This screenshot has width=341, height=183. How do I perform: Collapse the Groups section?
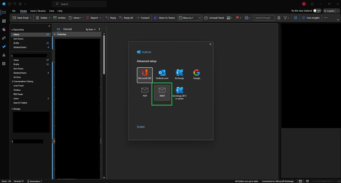pos(12,109)
